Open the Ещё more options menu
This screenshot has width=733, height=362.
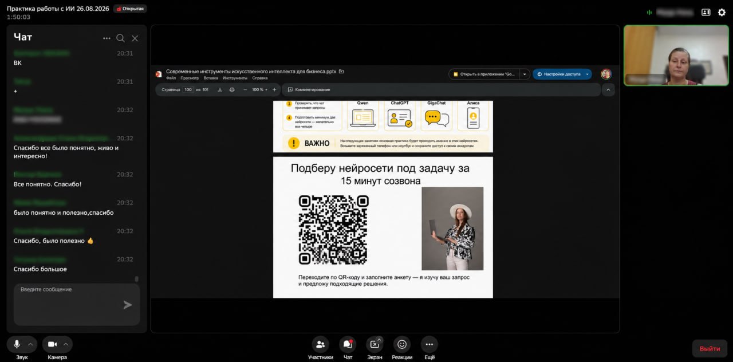tap(429, 348)
